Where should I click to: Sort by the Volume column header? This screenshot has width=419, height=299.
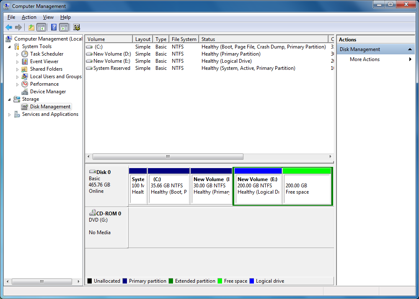pyautogui.click(x=109, y=39)
